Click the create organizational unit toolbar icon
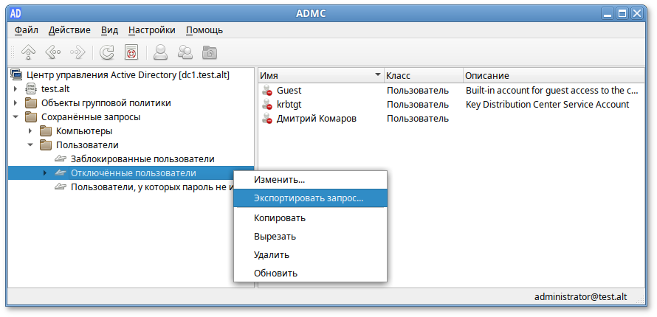Image resolution: width=657 pixels, height=317 pixels. pos(210,52)
